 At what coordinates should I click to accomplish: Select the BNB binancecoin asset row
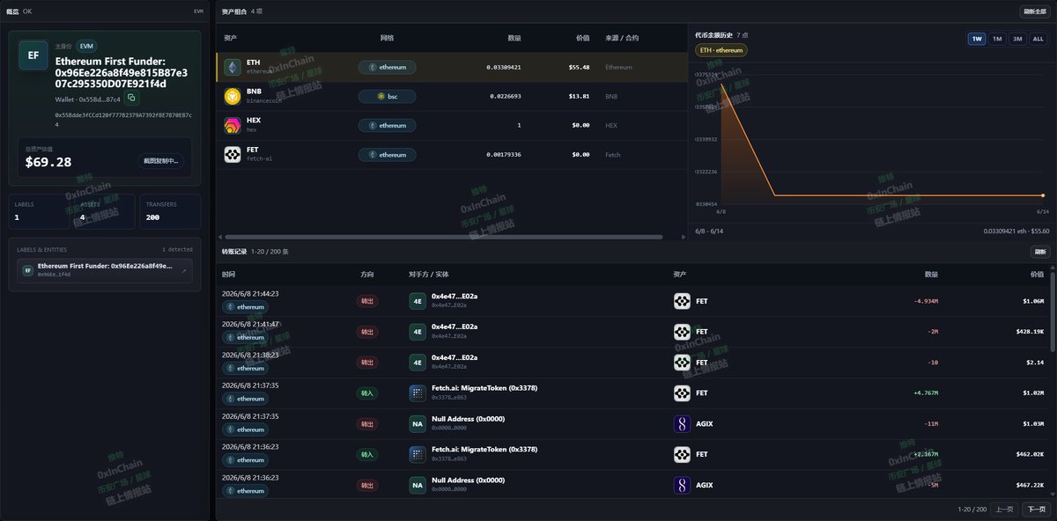point(451,96)
